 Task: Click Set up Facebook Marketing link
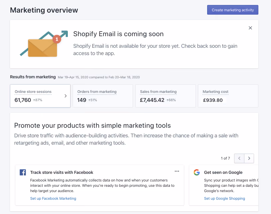pyautogui.click(x=53, y=198)
